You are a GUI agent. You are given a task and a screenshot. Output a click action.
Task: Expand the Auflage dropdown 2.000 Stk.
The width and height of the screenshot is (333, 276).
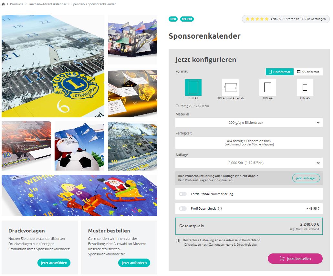[249, 163]
